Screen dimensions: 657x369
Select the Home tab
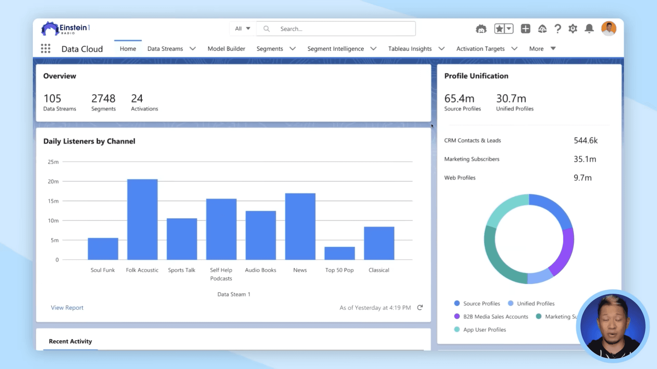pyautogui.click(x=128, y=49)
